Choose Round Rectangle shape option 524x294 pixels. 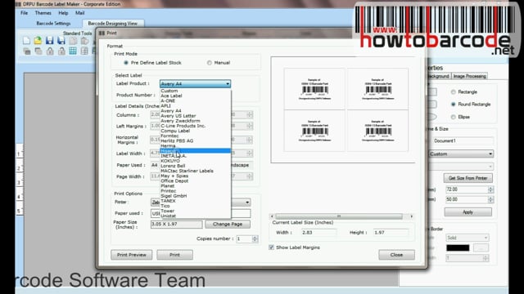click(453, 105)
